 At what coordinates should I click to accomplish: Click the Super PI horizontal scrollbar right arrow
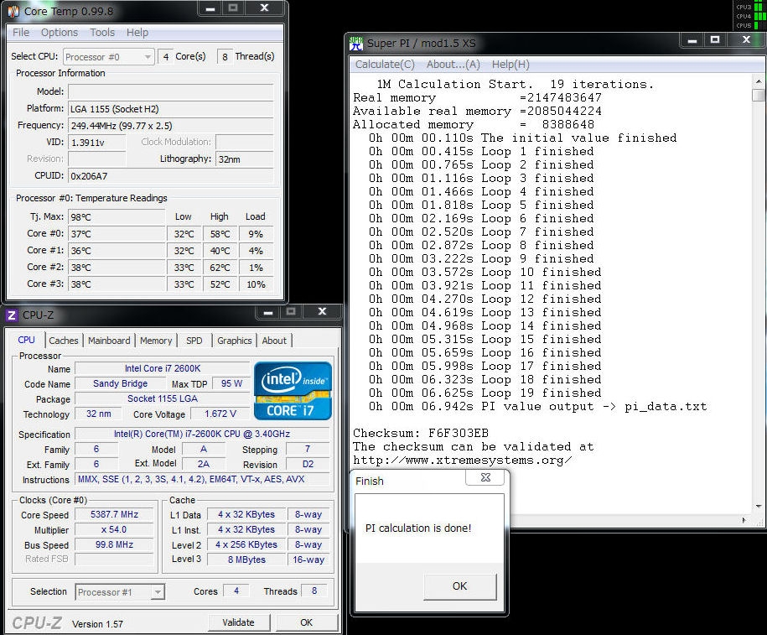(x=744, y=520)
